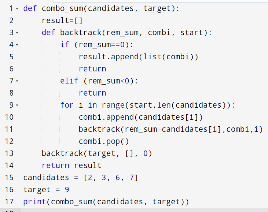This screenshot has height=212, width=268.
Task: Click line number 10 in gutter
Action: [9, 117]
